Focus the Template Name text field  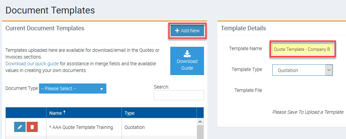coord(303,49)
